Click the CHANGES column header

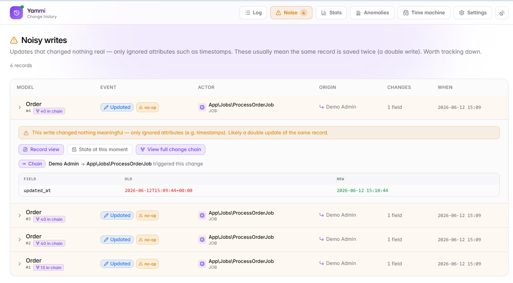(399, 87)
